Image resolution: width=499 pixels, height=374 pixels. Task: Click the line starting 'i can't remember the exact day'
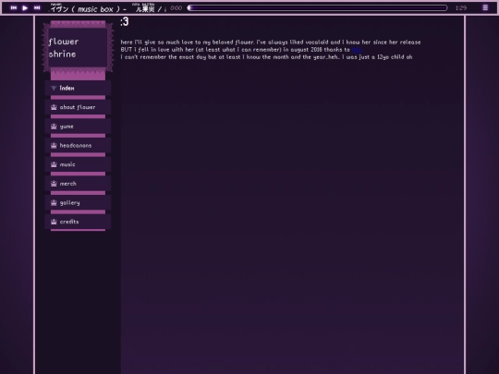point(266,57)
